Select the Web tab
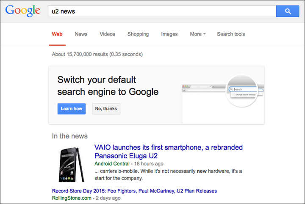The height and width of the screenshot is (204, 305). (x=57, y=34)
